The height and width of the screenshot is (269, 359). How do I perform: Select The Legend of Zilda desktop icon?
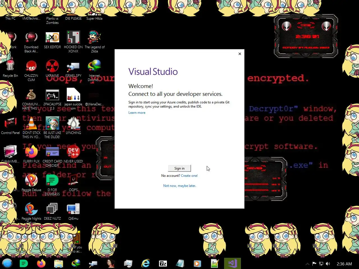(x=95, y=42)
